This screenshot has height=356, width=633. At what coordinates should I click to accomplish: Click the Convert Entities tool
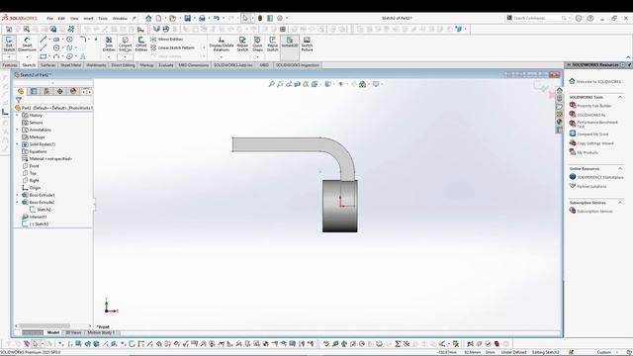click(126, 44)
